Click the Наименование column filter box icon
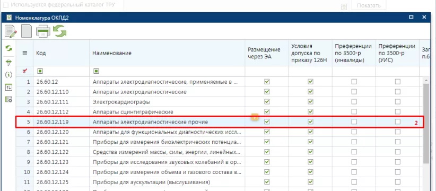 click(x=96, y=72)
